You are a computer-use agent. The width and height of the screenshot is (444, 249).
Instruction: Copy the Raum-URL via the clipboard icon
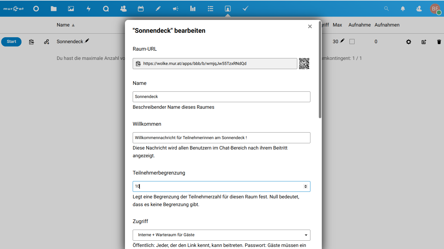point(138,63)
